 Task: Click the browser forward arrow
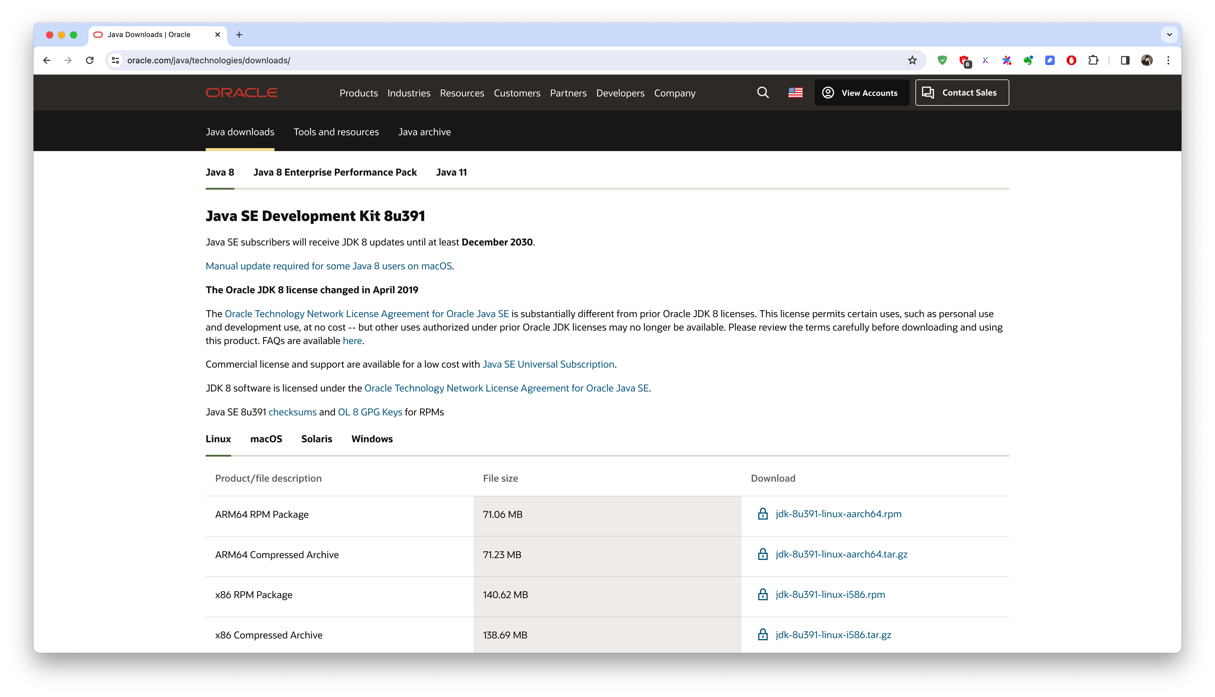[68, 60]
